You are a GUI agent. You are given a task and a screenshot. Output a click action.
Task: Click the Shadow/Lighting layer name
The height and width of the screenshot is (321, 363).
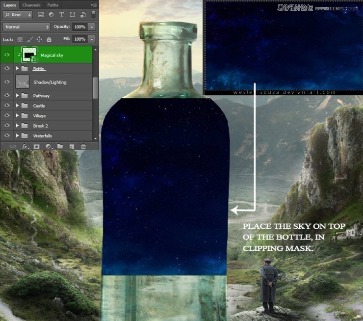coord(50,82)
